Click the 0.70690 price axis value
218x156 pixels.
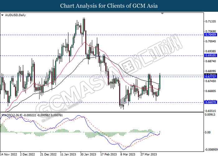pos(211,32)
